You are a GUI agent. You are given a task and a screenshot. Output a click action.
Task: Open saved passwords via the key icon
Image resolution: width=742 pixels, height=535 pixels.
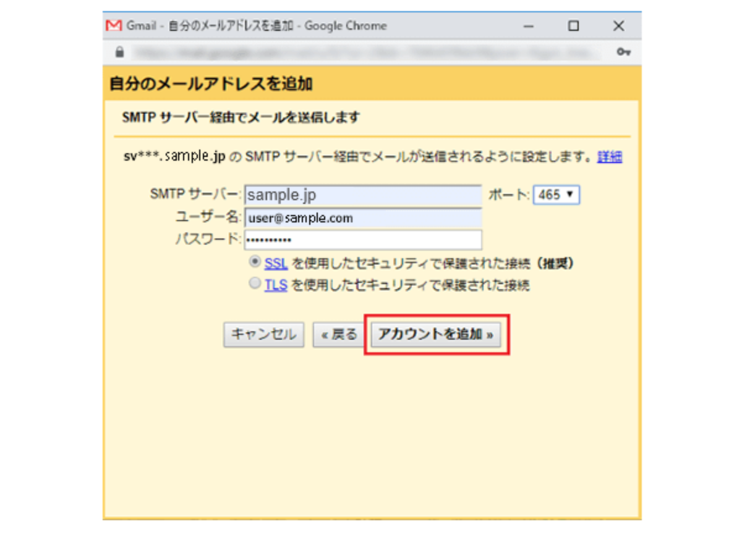pyautogui.click(x=623, y=53)
